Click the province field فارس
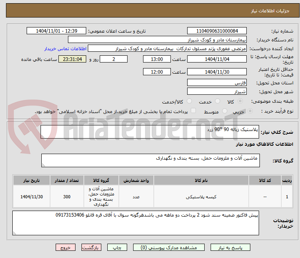Screen dimensions: 300x258 (x=217, y=82)
